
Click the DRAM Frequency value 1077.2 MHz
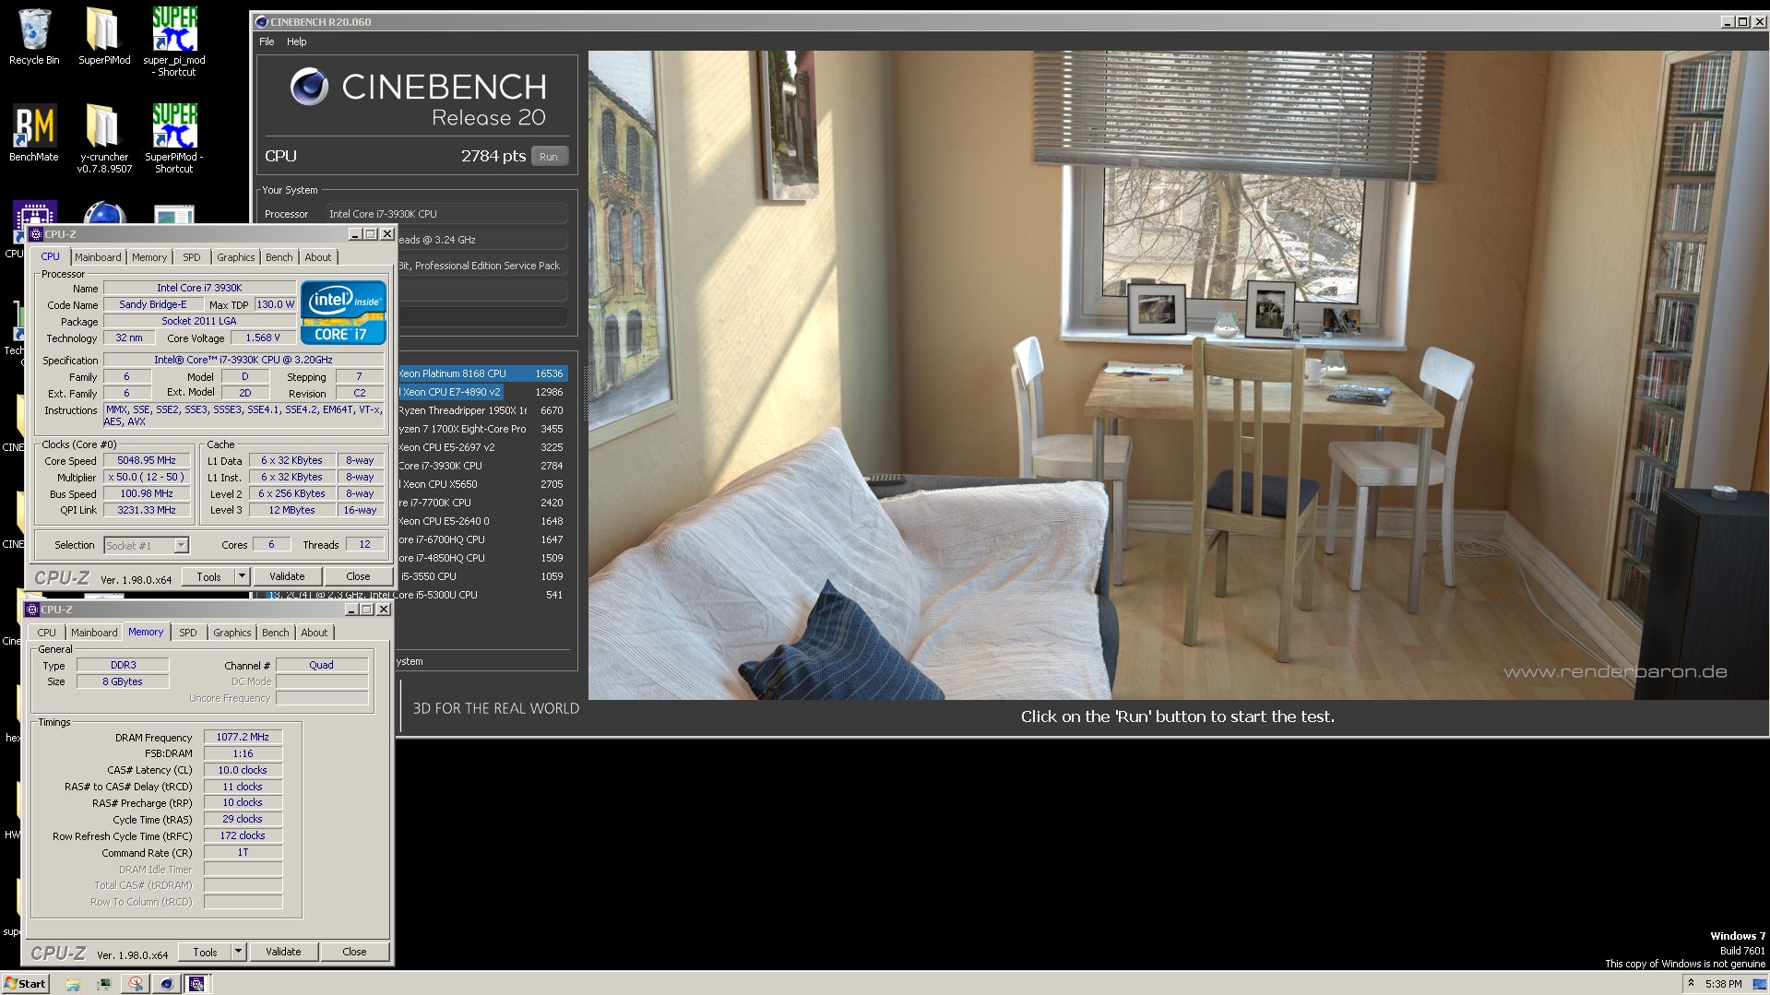pos(243,738)
